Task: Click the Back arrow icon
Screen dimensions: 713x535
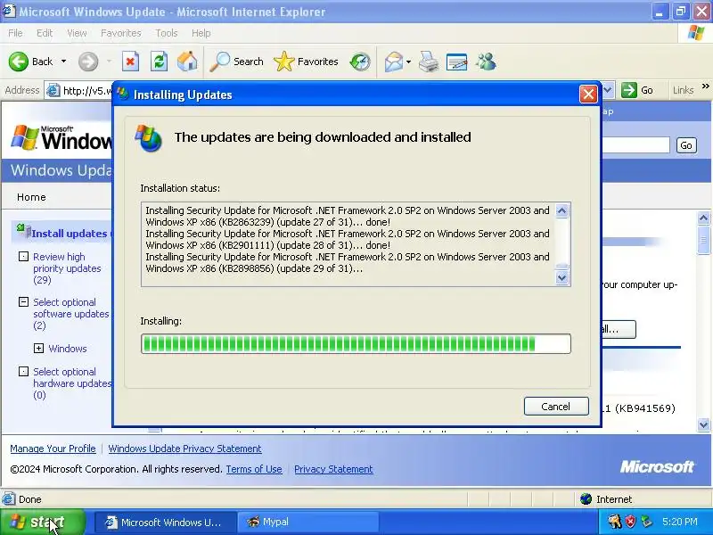Action: (19, 62)
